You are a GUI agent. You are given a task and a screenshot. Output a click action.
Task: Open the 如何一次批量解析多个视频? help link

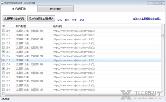coord(147,19)
